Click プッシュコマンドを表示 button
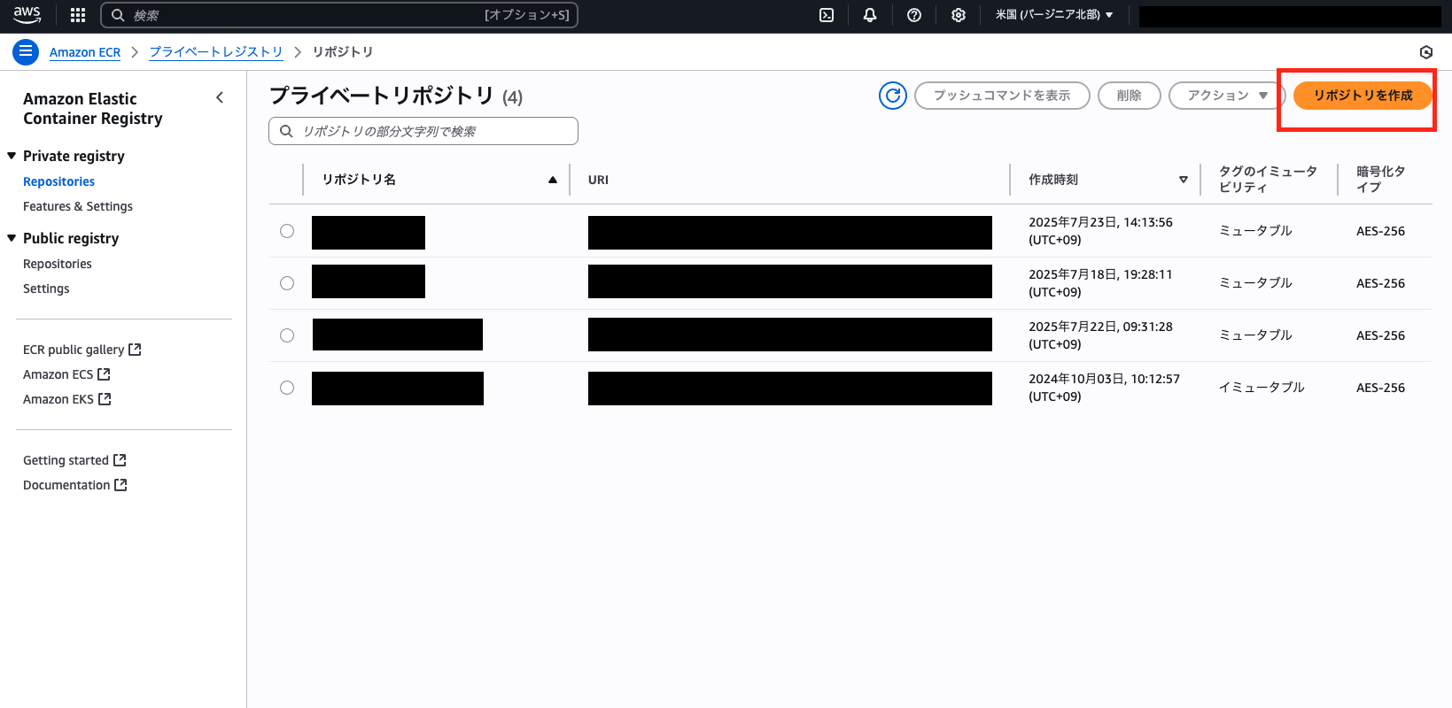1452x708 pixels. 1002,96
